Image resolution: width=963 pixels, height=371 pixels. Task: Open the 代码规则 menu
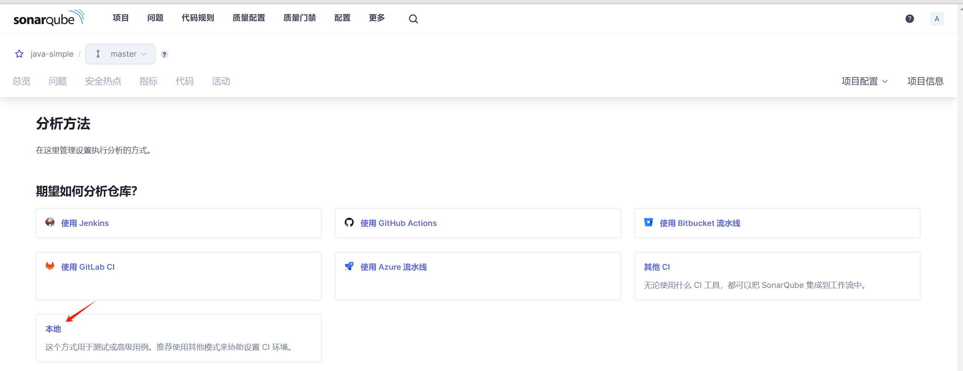pyautogui.click(x=198, y=18)
